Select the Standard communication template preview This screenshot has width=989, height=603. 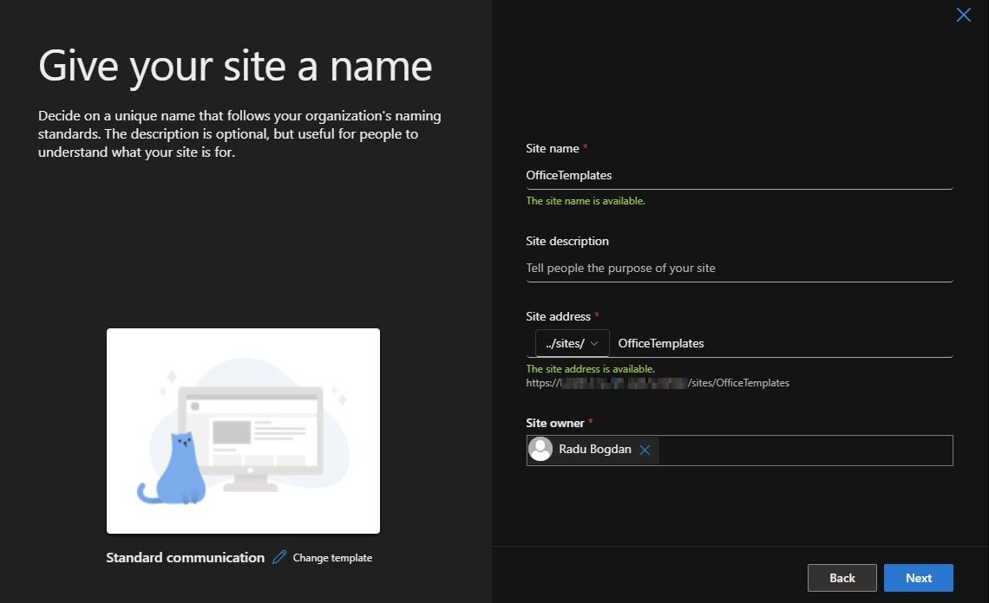(x=243, y=431)
